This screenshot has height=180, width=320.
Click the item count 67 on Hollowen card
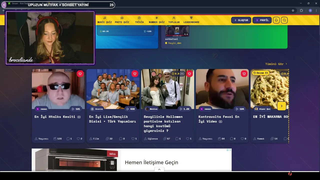coord(167,138)
